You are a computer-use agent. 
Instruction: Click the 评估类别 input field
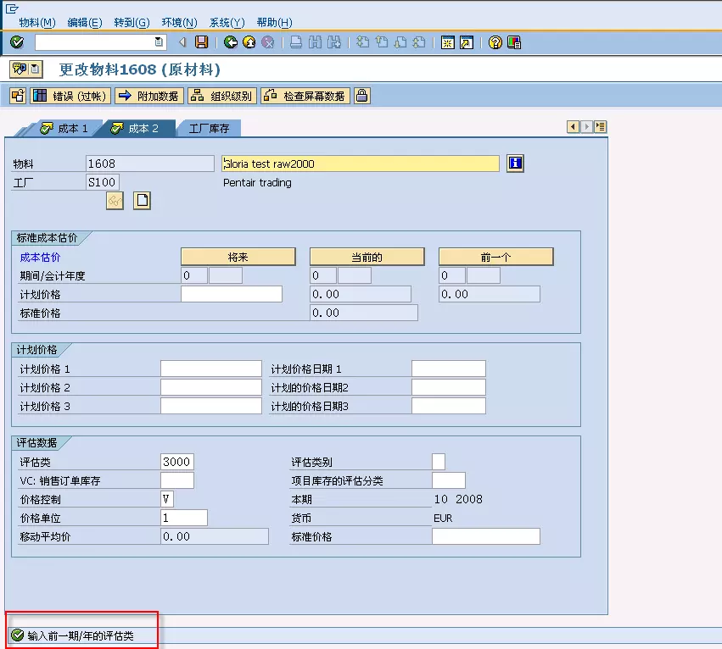coord(439,462)
